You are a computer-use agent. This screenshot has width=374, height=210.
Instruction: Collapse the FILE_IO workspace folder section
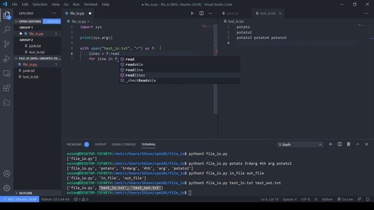(x=37, y=58)
